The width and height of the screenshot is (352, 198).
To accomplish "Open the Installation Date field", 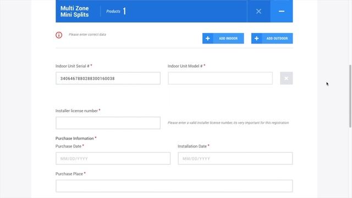I will click(x=235, y=158).
